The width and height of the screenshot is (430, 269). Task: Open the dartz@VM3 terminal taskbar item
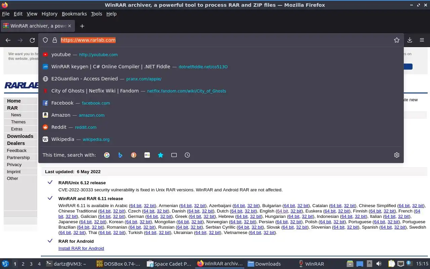point(66,264)
